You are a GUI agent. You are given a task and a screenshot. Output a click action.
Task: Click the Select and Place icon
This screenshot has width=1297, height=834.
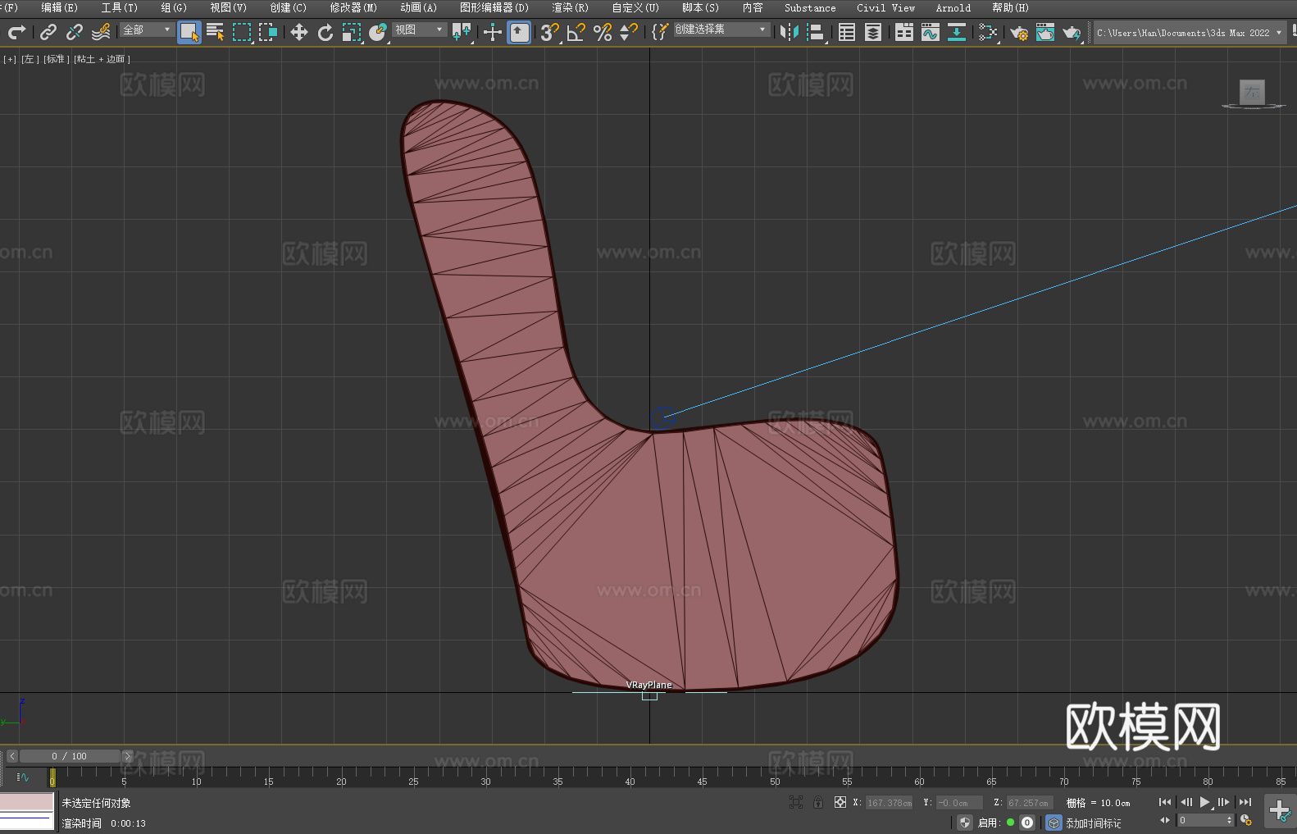[378, 32]
